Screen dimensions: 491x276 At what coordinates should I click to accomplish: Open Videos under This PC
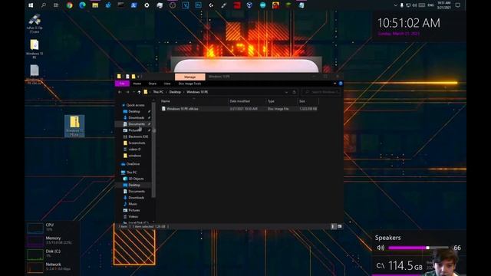coord(133,216)
